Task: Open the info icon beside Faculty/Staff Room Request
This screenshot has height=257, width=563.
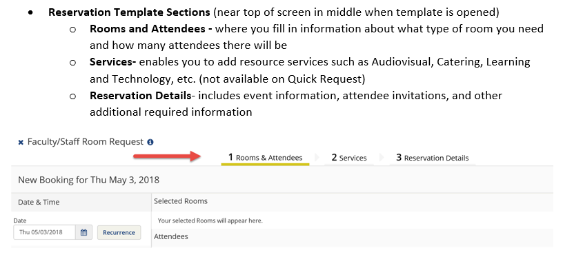Action: point(150,142)
